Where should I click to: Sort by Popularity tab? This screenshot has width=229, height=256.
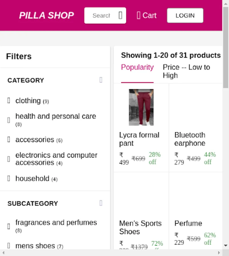tap(137, 67)
